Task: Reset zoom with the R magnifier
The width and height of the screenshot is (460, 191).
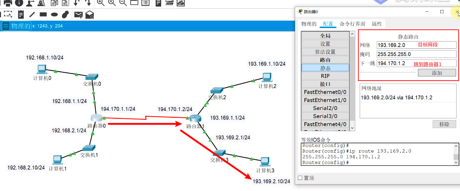Action: (x=112, y=3)
